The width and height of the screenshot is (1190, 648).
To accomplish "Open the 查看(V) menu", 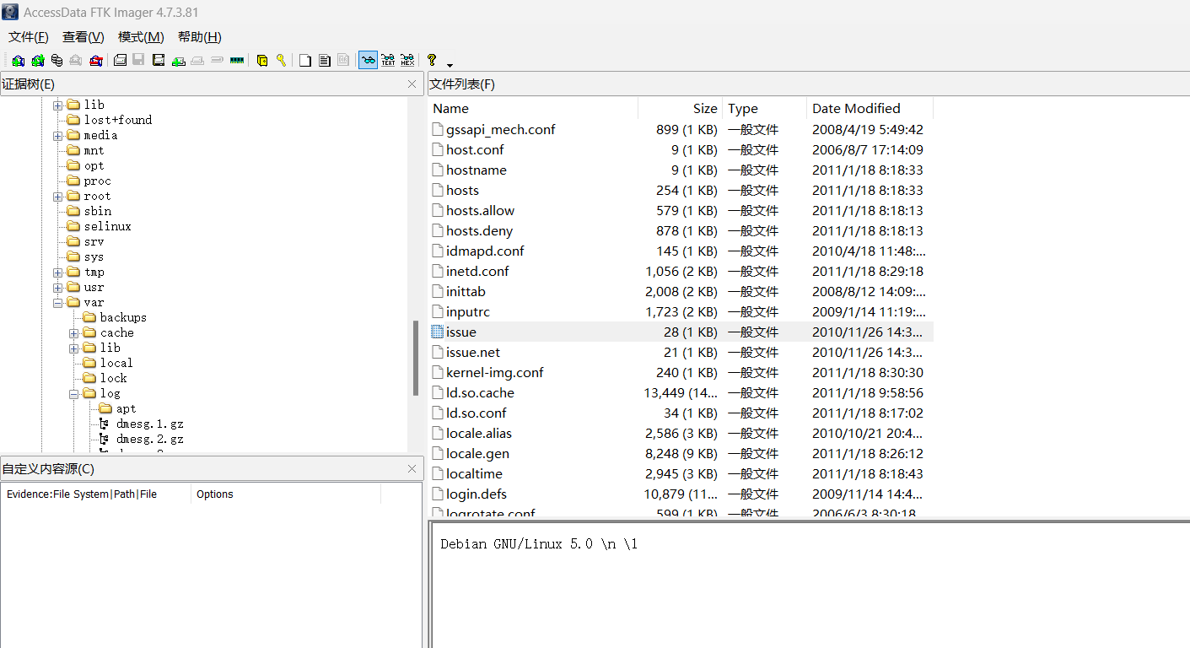I will coord(83,37).
